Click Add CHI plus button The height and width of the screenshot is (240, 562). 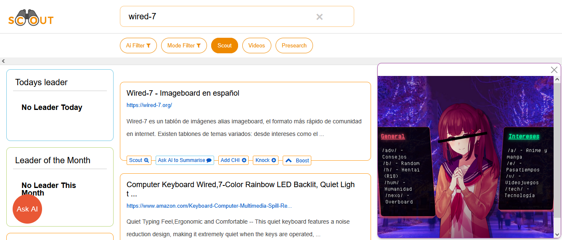pyautogui.click(x=233, y=160)
